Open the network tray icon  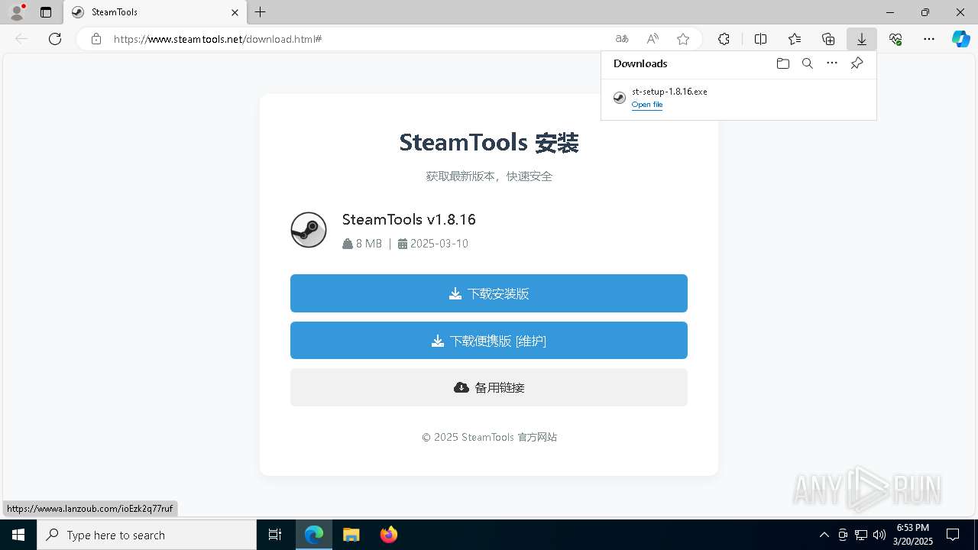[861, 535]
